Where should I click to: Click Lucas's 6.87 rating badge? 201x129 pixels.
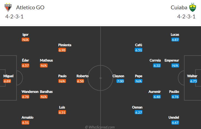175,40
